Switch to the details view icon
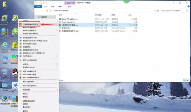 pyautogui.click(x=185, y=80)
